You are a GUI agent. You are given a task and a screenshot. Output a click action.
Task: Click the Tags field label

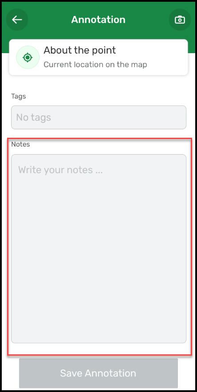point(19,96)
